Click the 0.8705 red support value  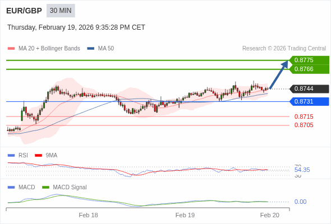tap(304, 125)
